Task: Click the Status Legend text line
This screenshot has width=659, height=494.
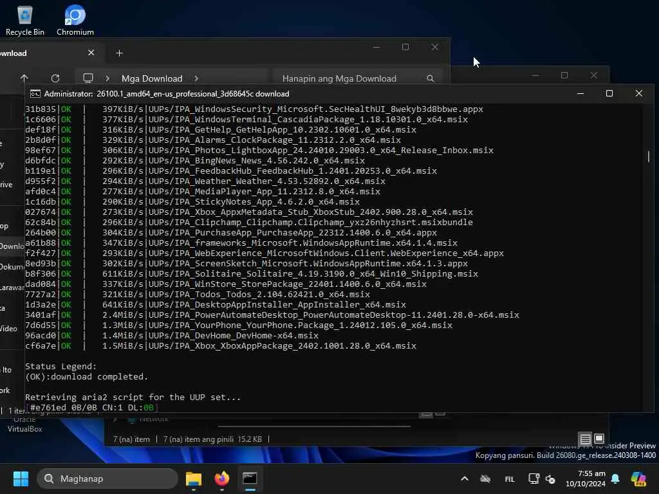Action: click(x=61, y=366)
